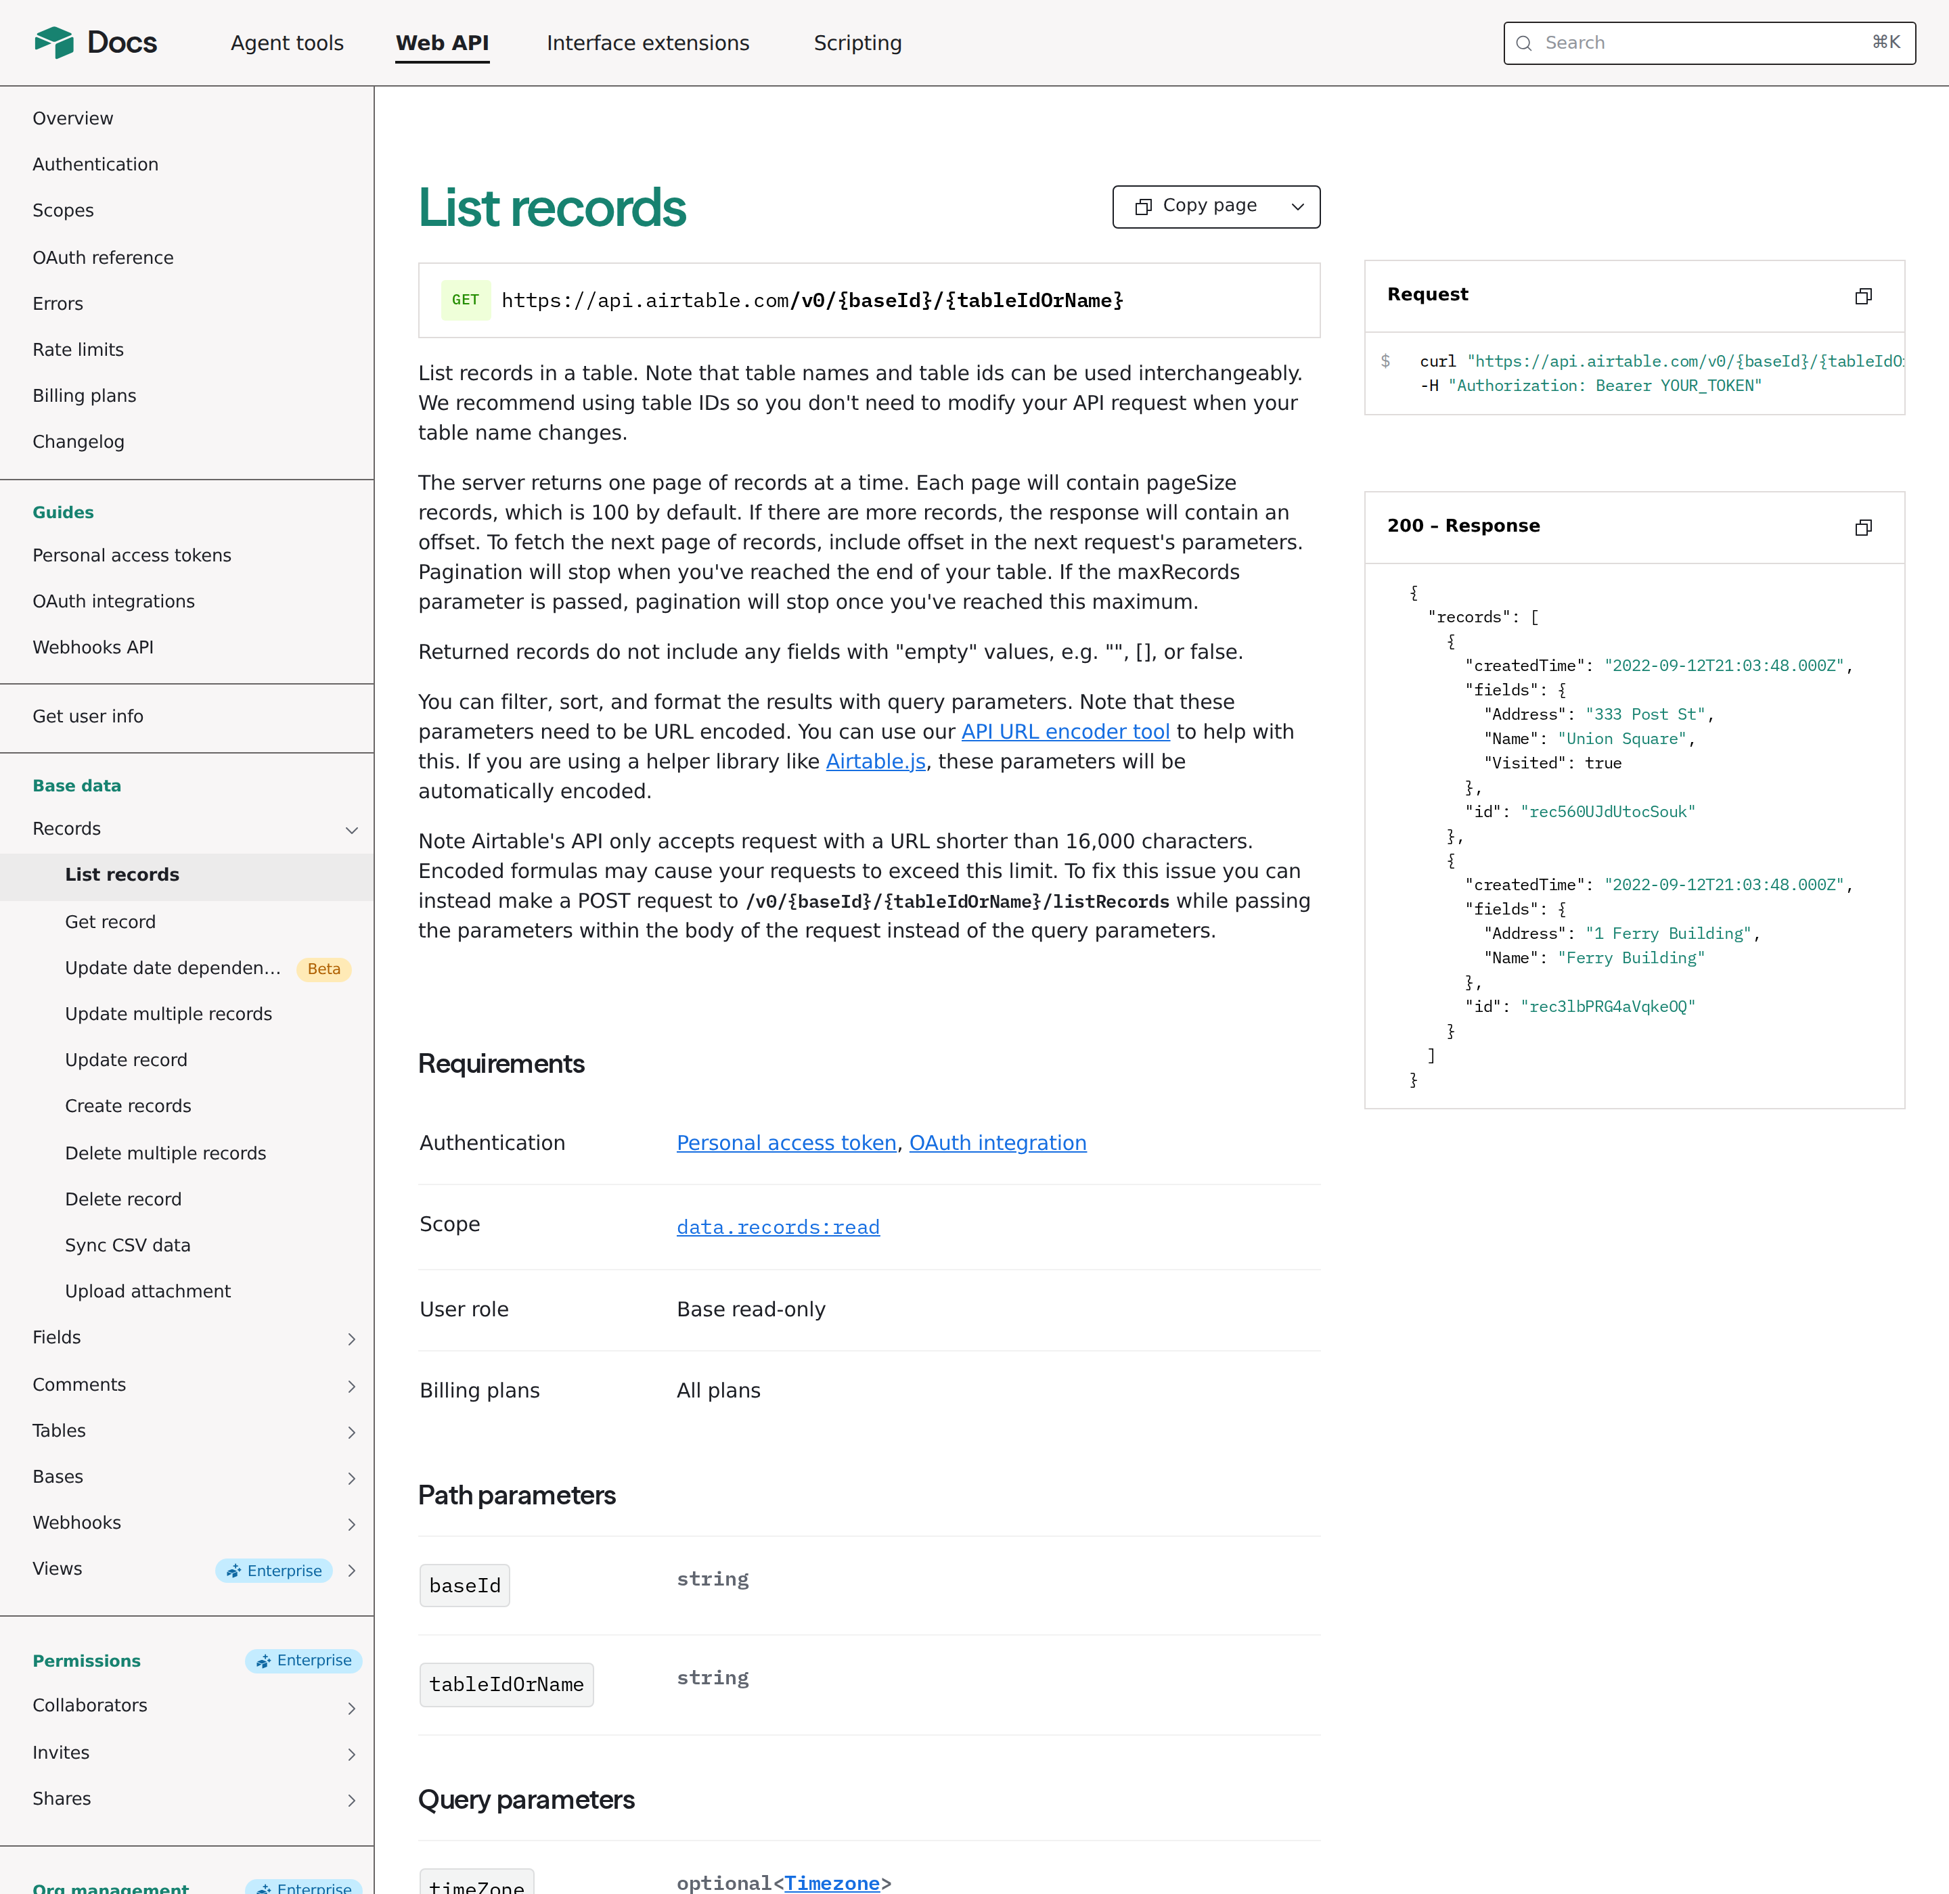Open Authentication in sidebar

[95, 164]
